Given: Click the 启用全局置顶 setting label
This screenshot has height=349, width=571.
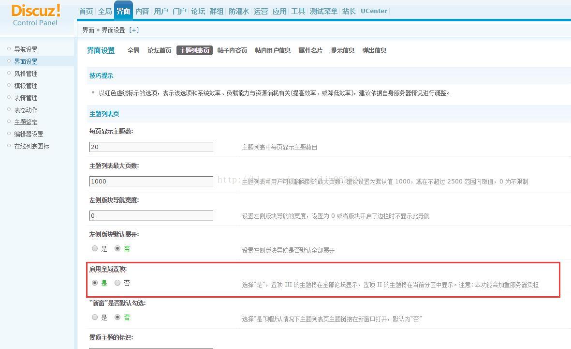Looking at the screenshot, I should [x=108, y=269].
